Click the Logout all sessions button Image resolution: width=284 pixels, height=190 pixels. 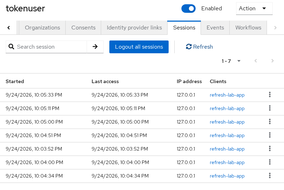point(139,47)
